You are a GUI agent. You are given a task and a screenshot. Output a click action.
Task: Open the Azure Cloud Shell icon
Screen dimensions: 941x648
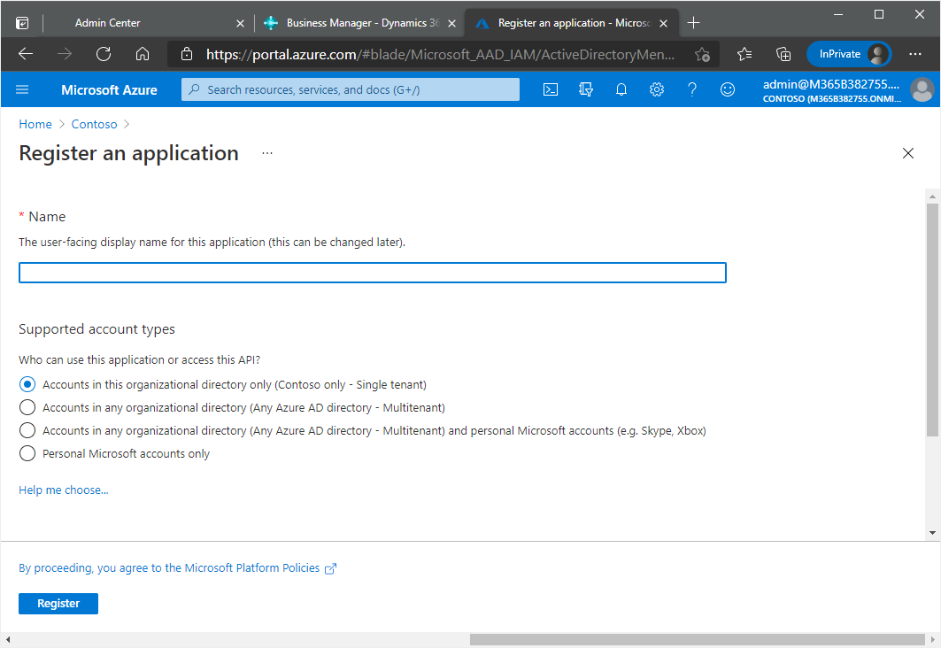click(551, 89)
